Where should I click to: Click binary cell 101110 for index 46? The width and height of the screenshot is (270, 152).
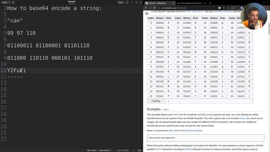214,91
